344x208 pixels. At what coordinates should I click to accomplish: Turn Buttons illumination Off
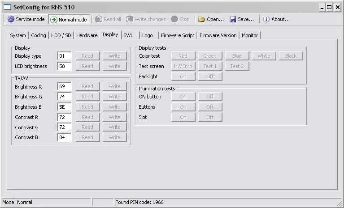coord(210,107)
